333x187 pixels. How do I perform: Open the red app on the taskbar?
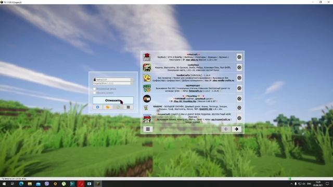81,184
